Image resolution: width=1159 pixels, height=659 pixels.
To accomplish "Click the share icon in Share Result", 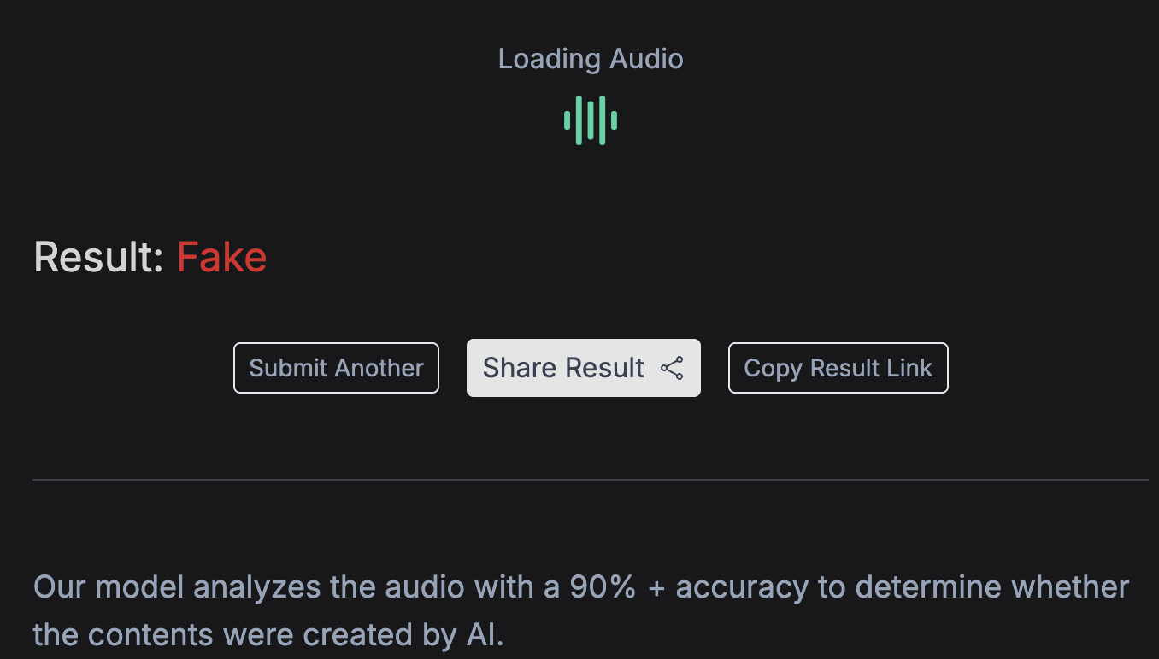I will click(x=672, y=368).
